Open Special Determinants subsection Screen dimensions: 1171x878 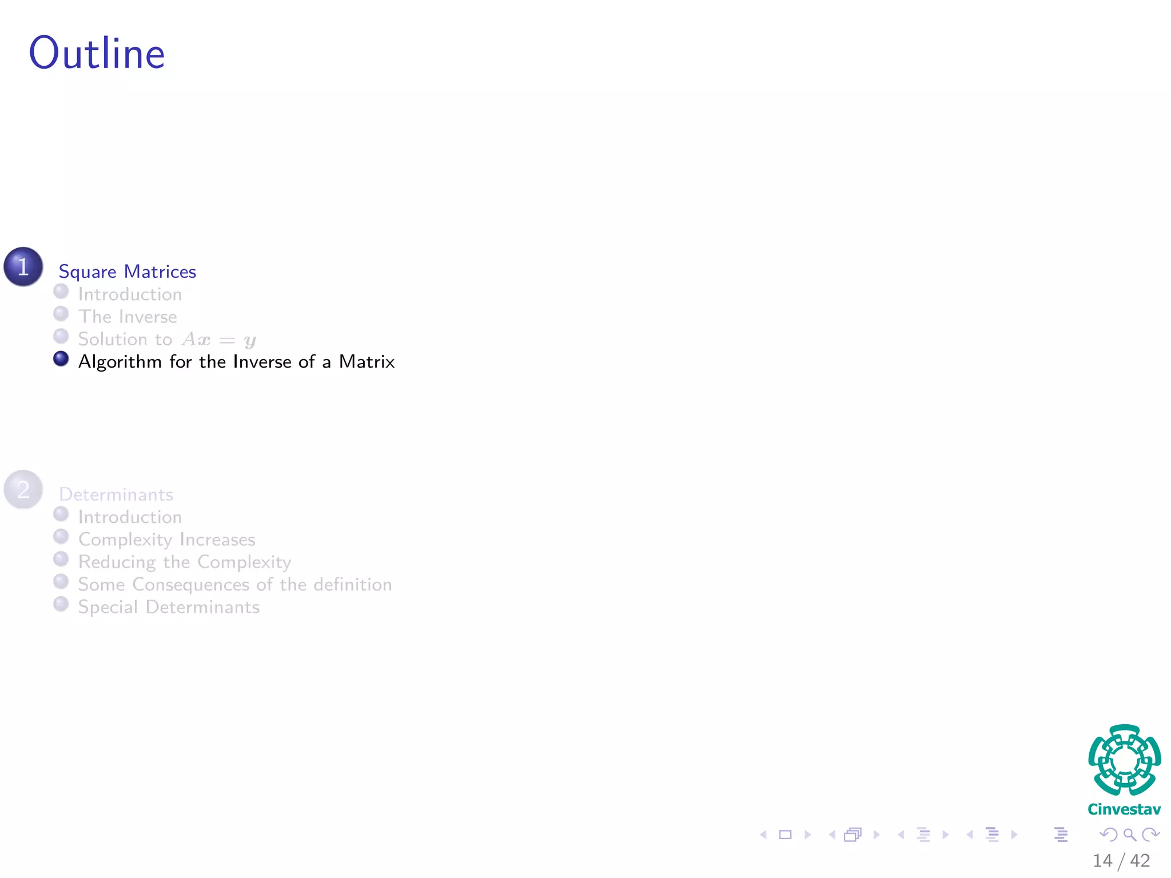(x=169, y=607)
